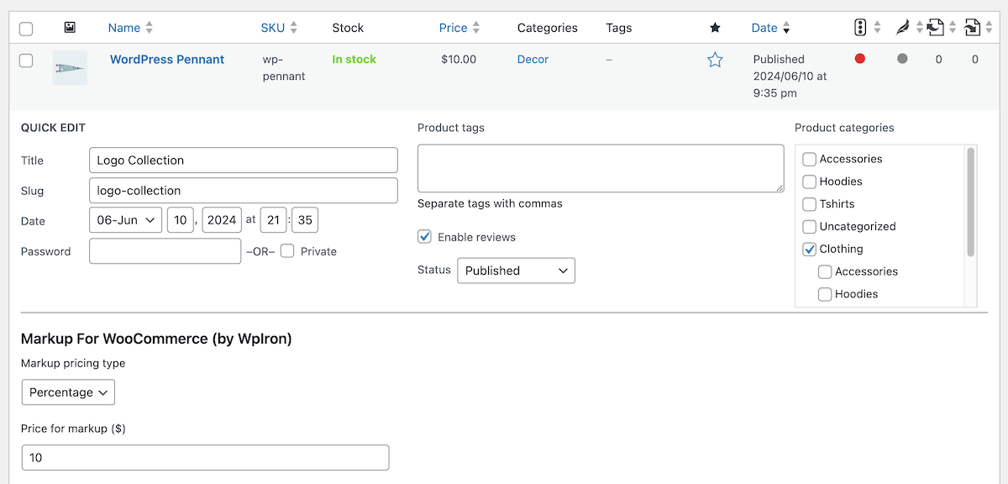Click the Featured star column header

715,28
